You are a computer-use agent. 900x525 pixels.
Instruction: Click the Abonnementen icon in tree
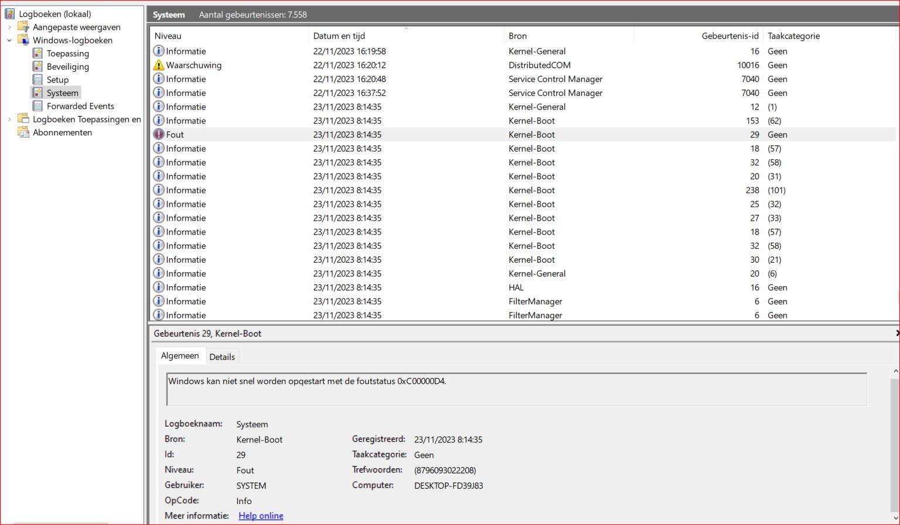(23, 132)
